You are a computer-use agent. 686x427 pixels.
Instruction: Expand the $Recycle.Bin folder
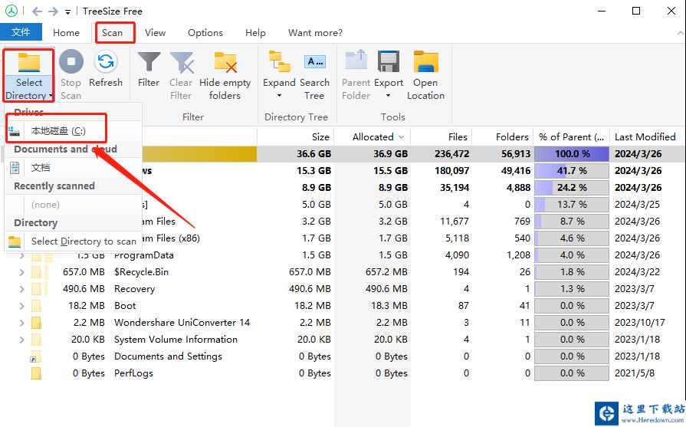coord(22,272)
